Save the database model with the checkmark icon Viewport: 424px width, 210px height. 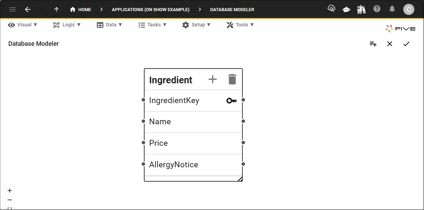[406, 44]
